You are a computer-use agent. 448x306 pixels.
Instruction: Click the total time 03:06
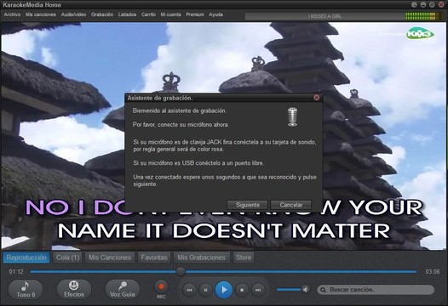(x=433, y=271)
